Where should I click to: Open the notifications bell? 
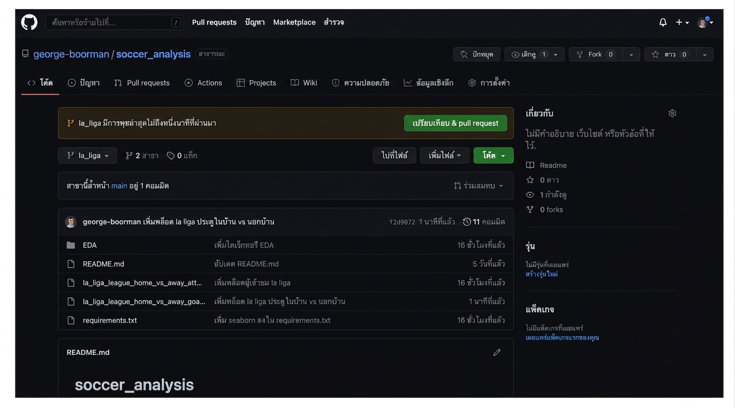(x=663, y=22)
